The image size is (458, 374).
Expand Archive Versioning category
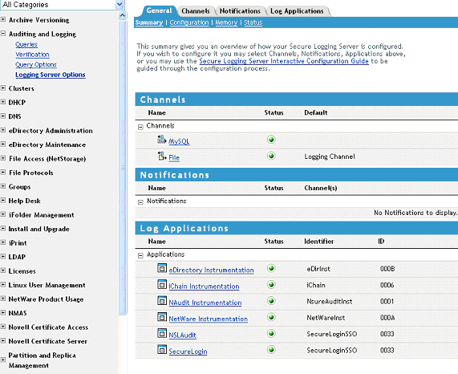point(3,19)
